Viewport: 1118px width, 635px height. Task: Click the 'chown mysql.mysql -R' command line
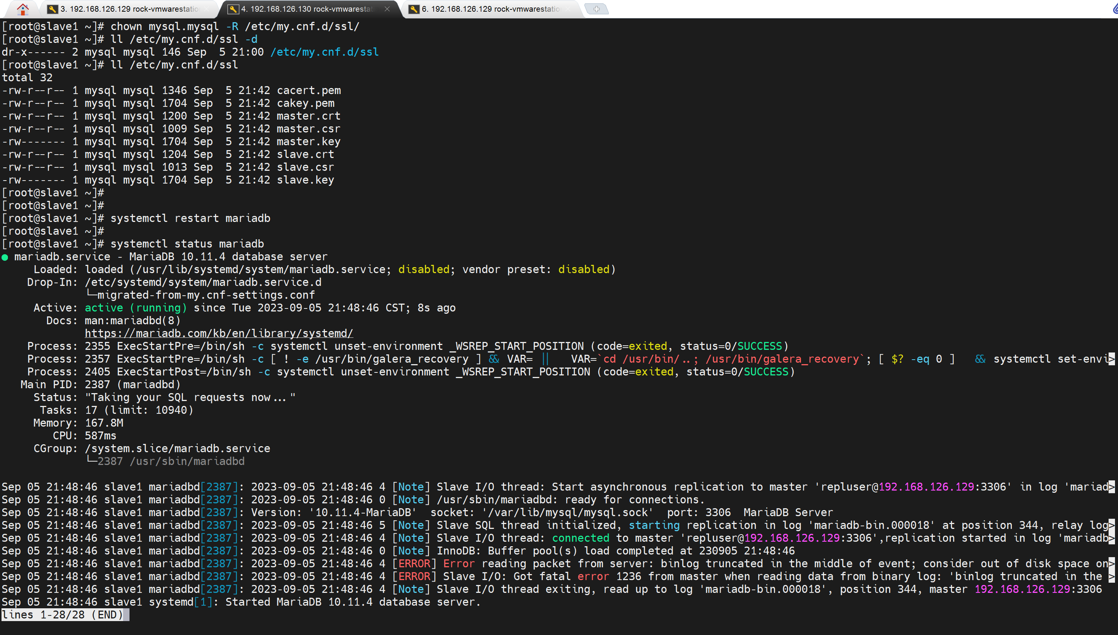tap(235, 27)
